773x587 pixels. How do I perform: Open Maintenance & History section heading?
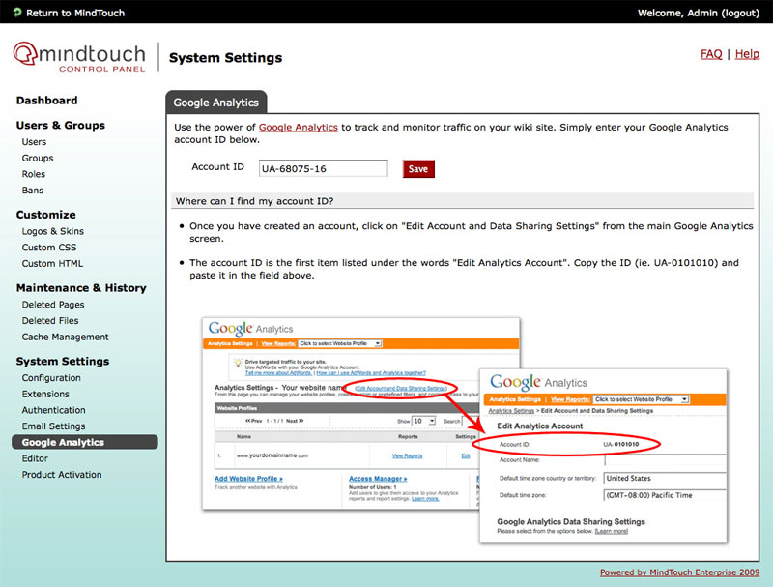(81, 288)
